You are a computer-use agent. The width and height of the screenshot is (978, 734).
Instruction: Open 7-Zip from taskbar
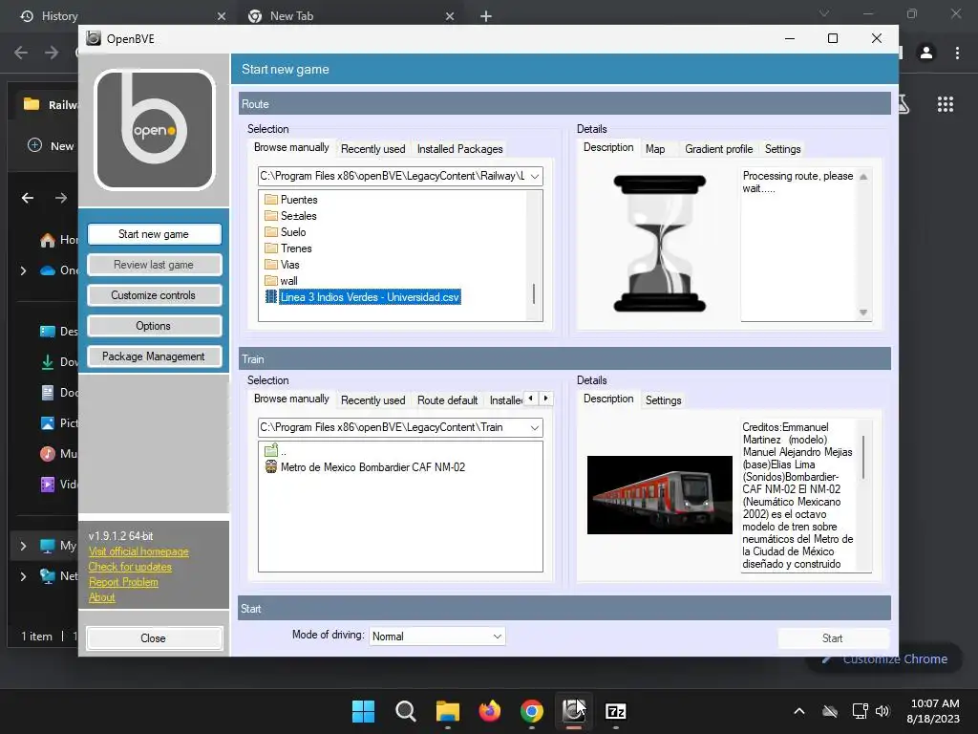point(616,711)
